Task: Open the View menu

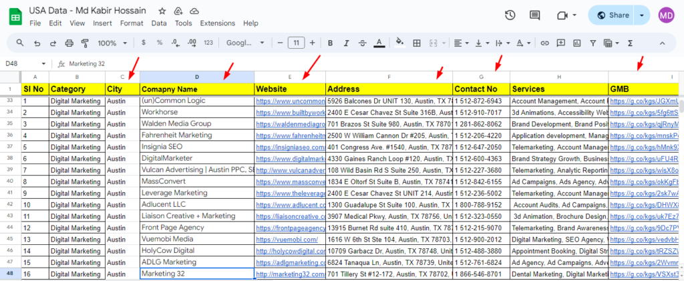Action: point(77,23)
